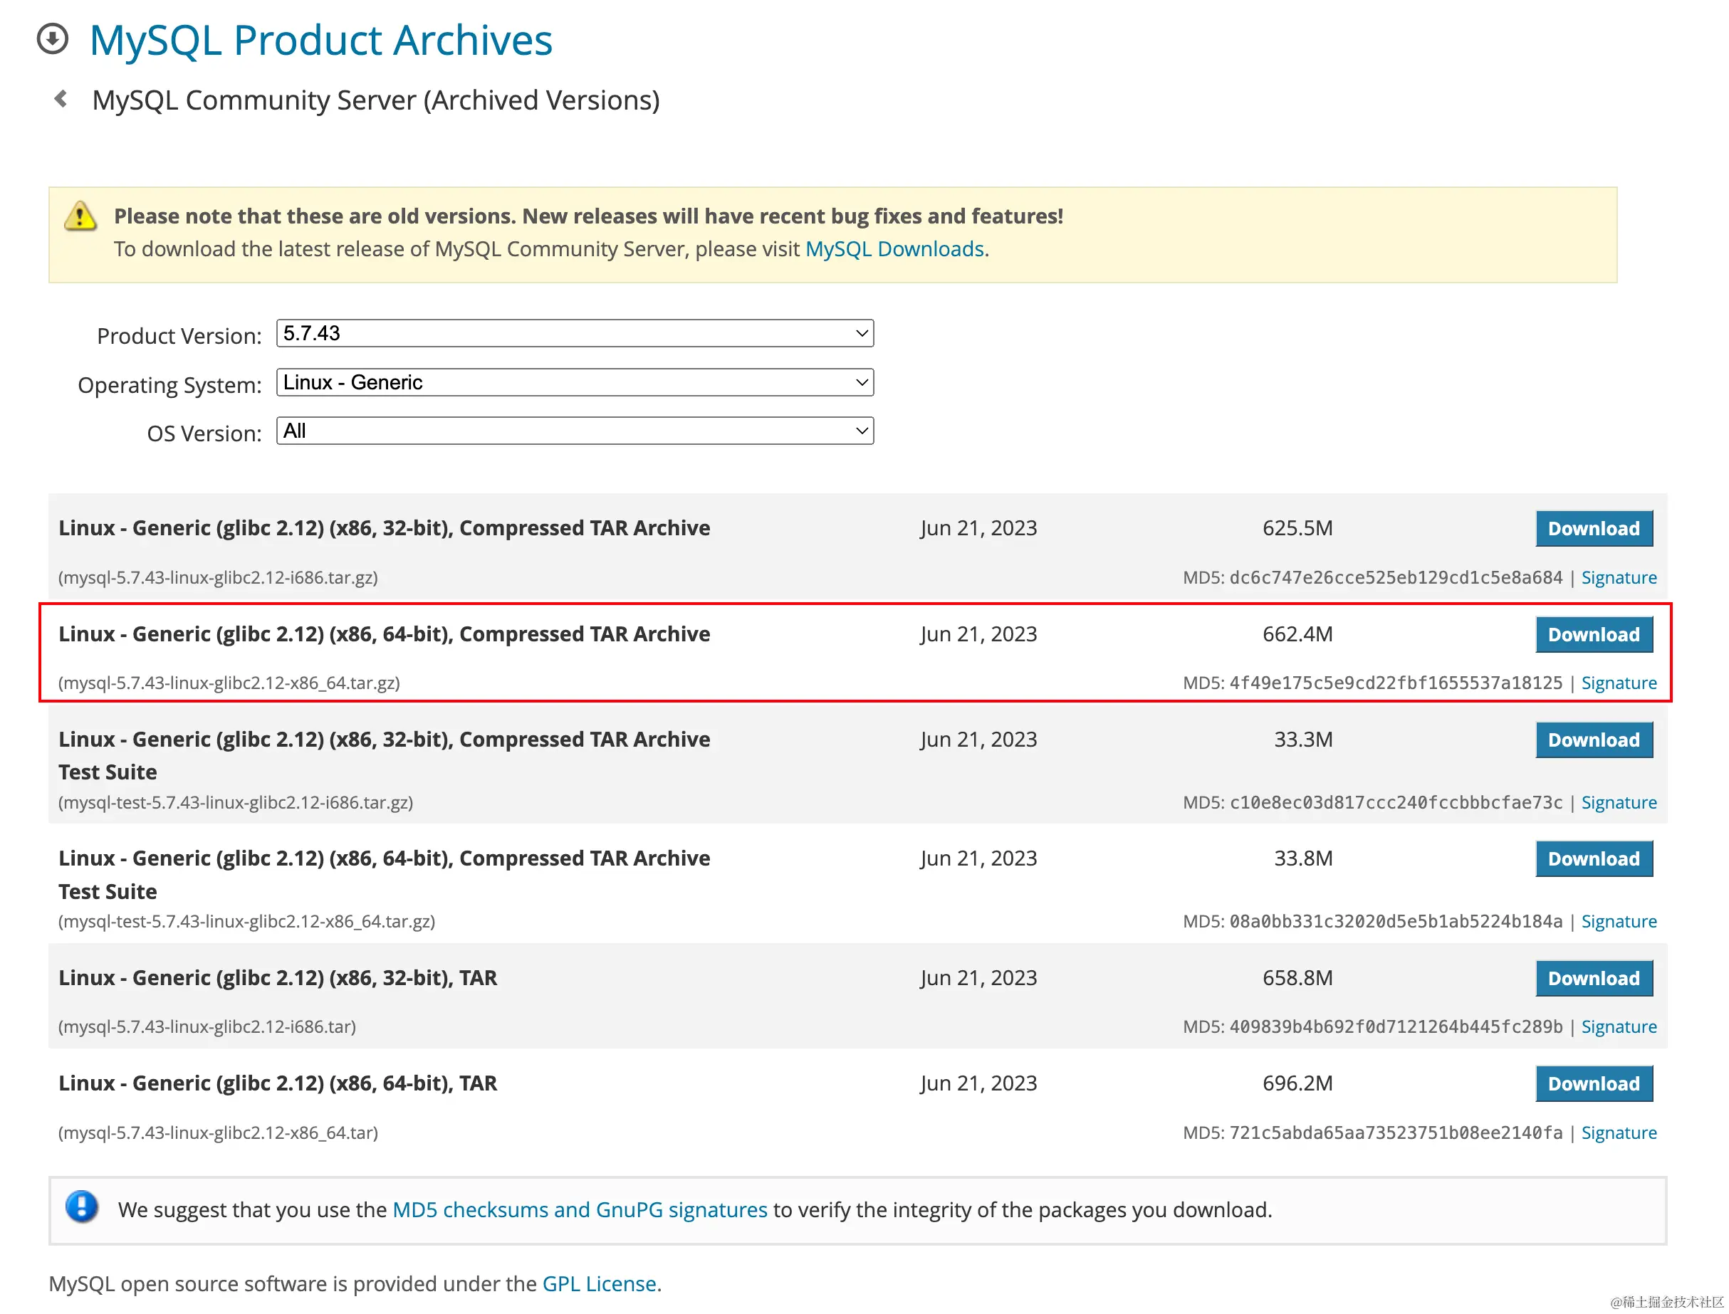Click the blue info exclamation icon
Viewport: 1729px width, 1314px height.
(81, 1207)
